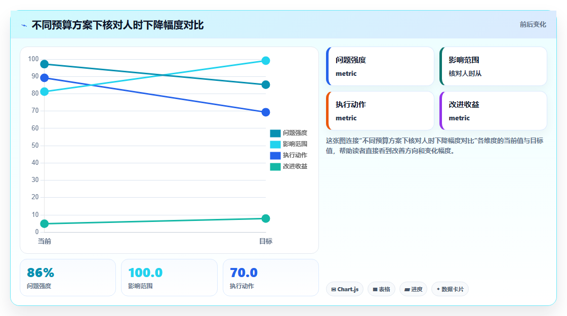The image size is (567, 316).
Task: Click the 100.0 影响范围 stat card
Action: 169,278
